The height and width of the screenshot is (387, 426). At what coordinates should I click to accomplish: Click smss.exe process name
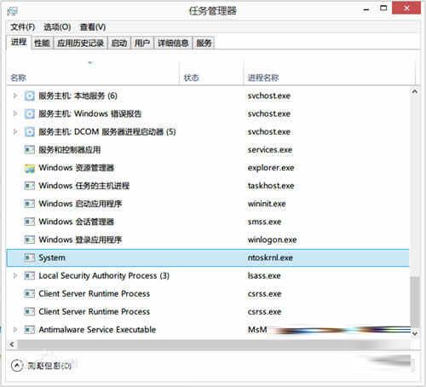click(264, 222)
